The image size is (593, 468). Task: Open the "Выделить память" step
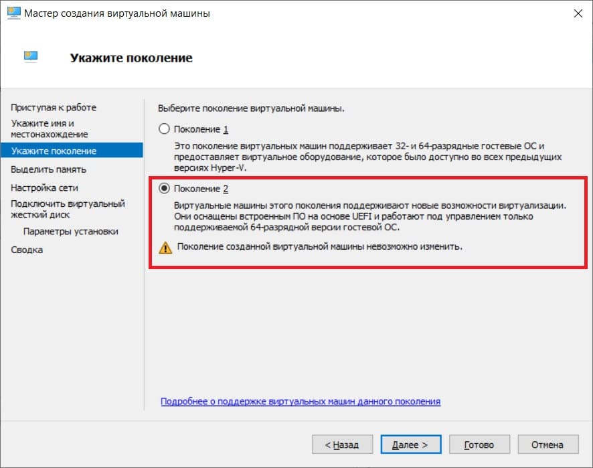pyautogui.click(x=48, y=169)
